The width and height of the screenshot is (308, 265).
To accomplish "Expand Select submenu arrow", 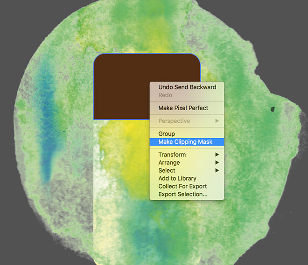I will click(217, 170).
